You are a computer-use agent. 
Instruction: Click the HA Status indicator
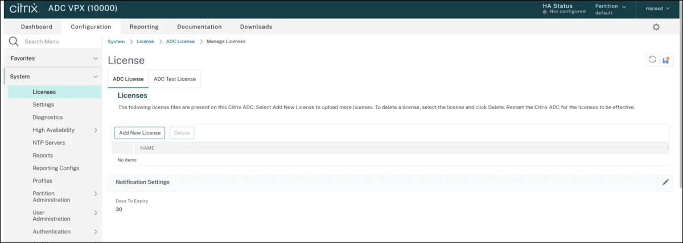click(x=565, y=9)
